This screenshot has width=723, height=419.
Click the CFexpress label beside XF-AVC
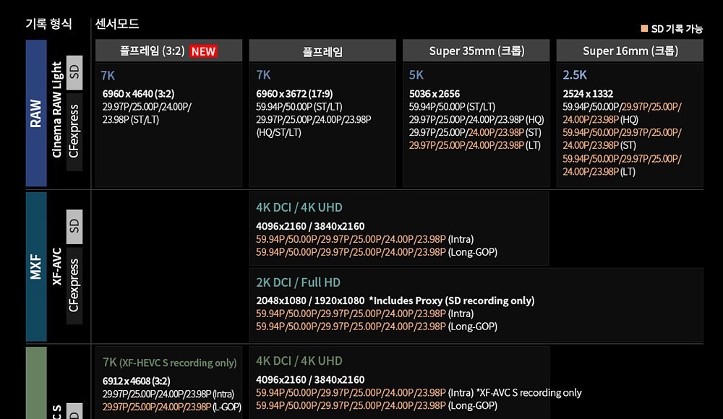click(x=74, y=285)
